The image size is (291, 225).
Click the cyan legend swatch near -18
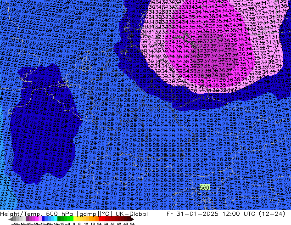click(x=56, y=219)
